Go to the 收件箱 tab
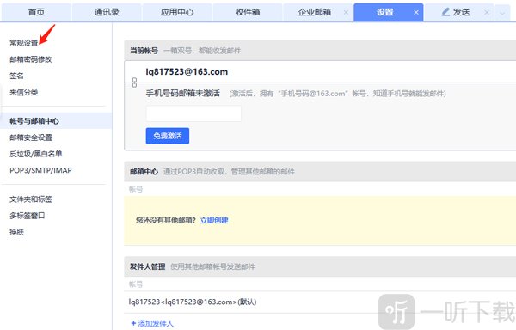The image size is (516, 330). (248, 13)
